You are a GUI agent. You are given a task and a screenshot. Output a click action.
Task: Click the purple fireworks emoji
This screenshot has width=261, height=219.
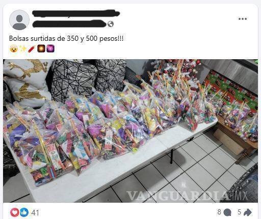[x=50, y=48]
